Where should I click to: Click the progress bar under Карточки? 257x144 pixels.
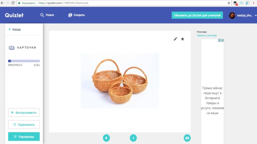(24, 61)
